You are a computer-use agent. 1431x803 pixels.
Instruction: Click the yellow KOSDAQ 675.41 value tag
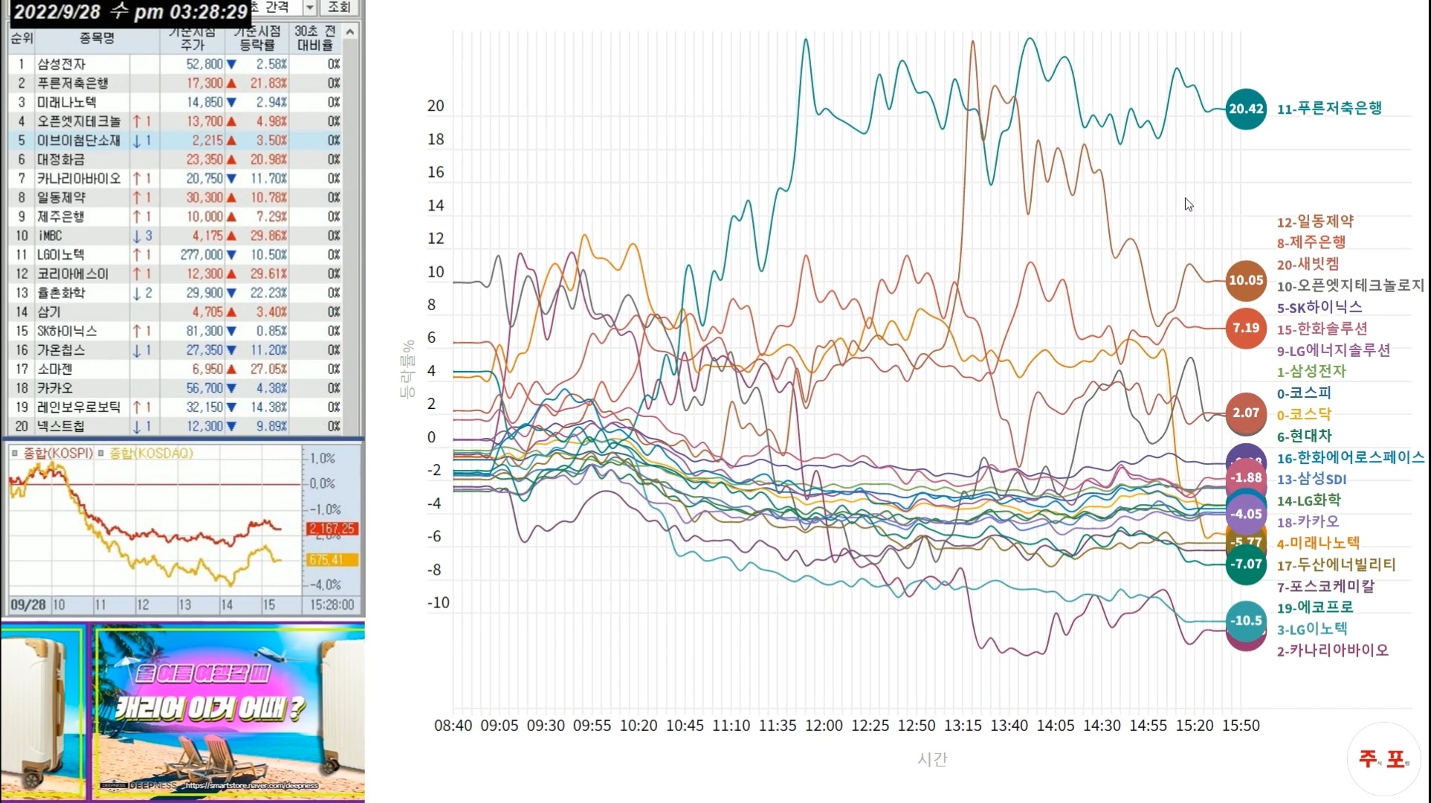coord(332,560)
